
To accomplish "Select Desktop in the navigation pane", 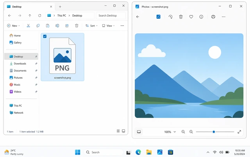I will (21, 57).
